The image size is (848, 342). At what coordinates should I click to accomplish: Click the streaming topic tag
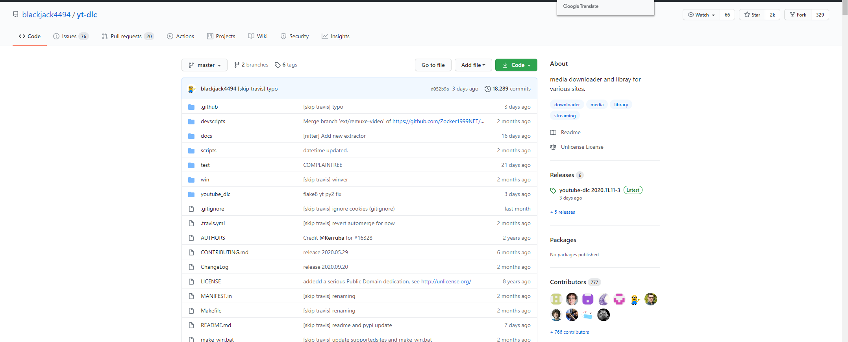(565, 116)
